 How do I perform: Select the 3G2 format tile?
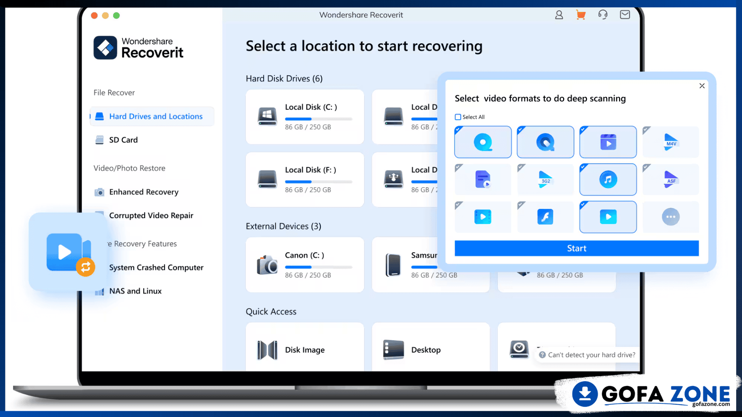click(x=545, y=180)
